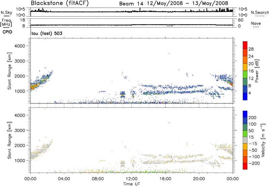
Task: Click the 'N.Search' legend label
Action: tap(260, 12)
